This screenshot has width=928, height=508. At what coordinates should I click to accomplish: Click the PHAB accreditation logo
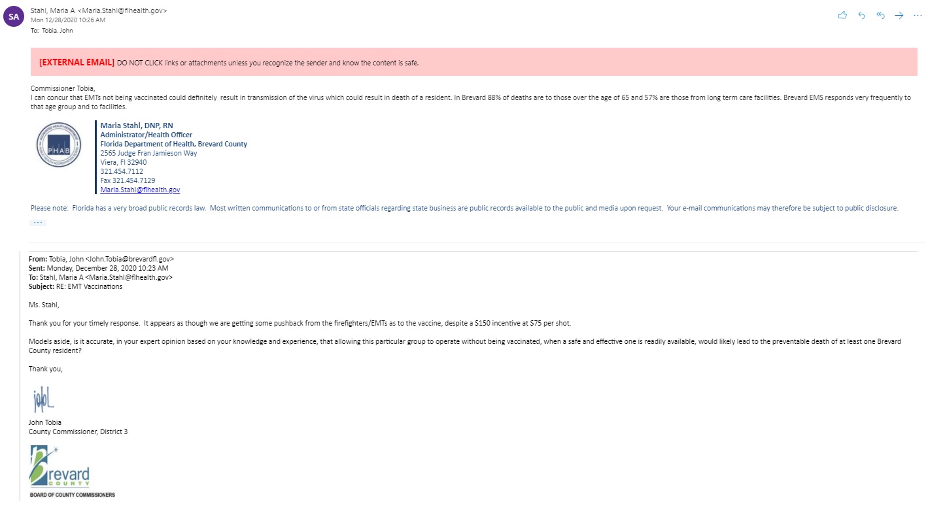[59, 144]
